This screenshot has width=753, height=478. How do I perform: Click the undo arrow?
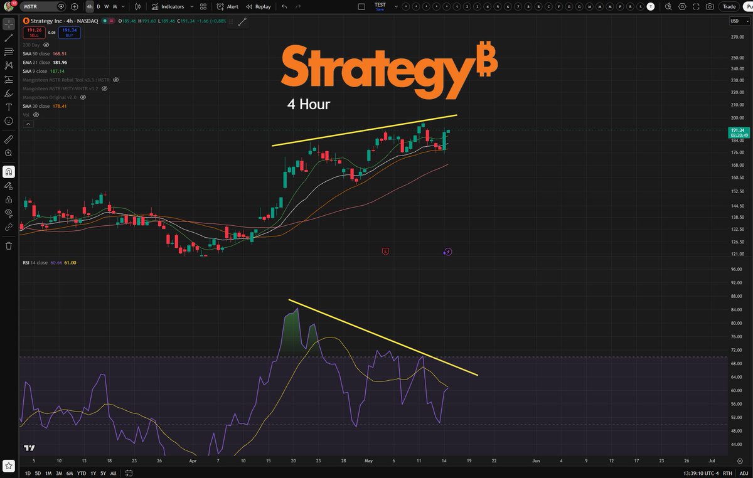pos(284,6)
